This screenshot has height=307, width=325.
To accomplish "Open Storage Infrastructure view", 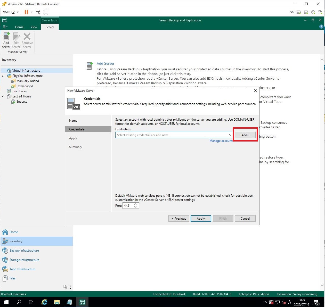I will click(37, 260).
